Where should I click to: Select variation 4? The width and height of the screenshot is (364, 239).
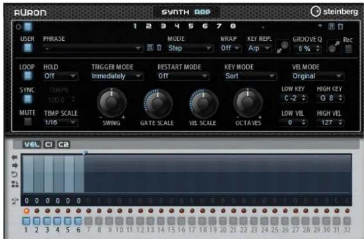point(177,26)
